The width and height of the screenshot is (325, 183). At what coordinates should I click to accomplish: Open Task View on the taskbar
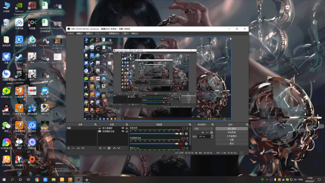pyautogui.click(x=28, y=180)
